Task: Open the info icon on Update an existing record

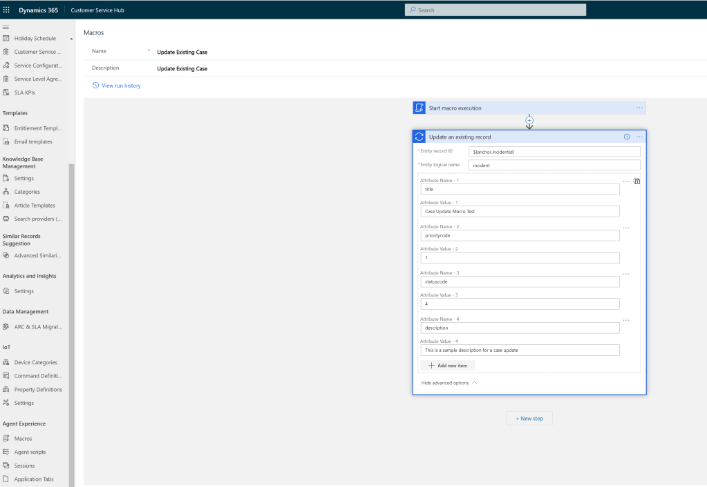Action: pos(627,137)
